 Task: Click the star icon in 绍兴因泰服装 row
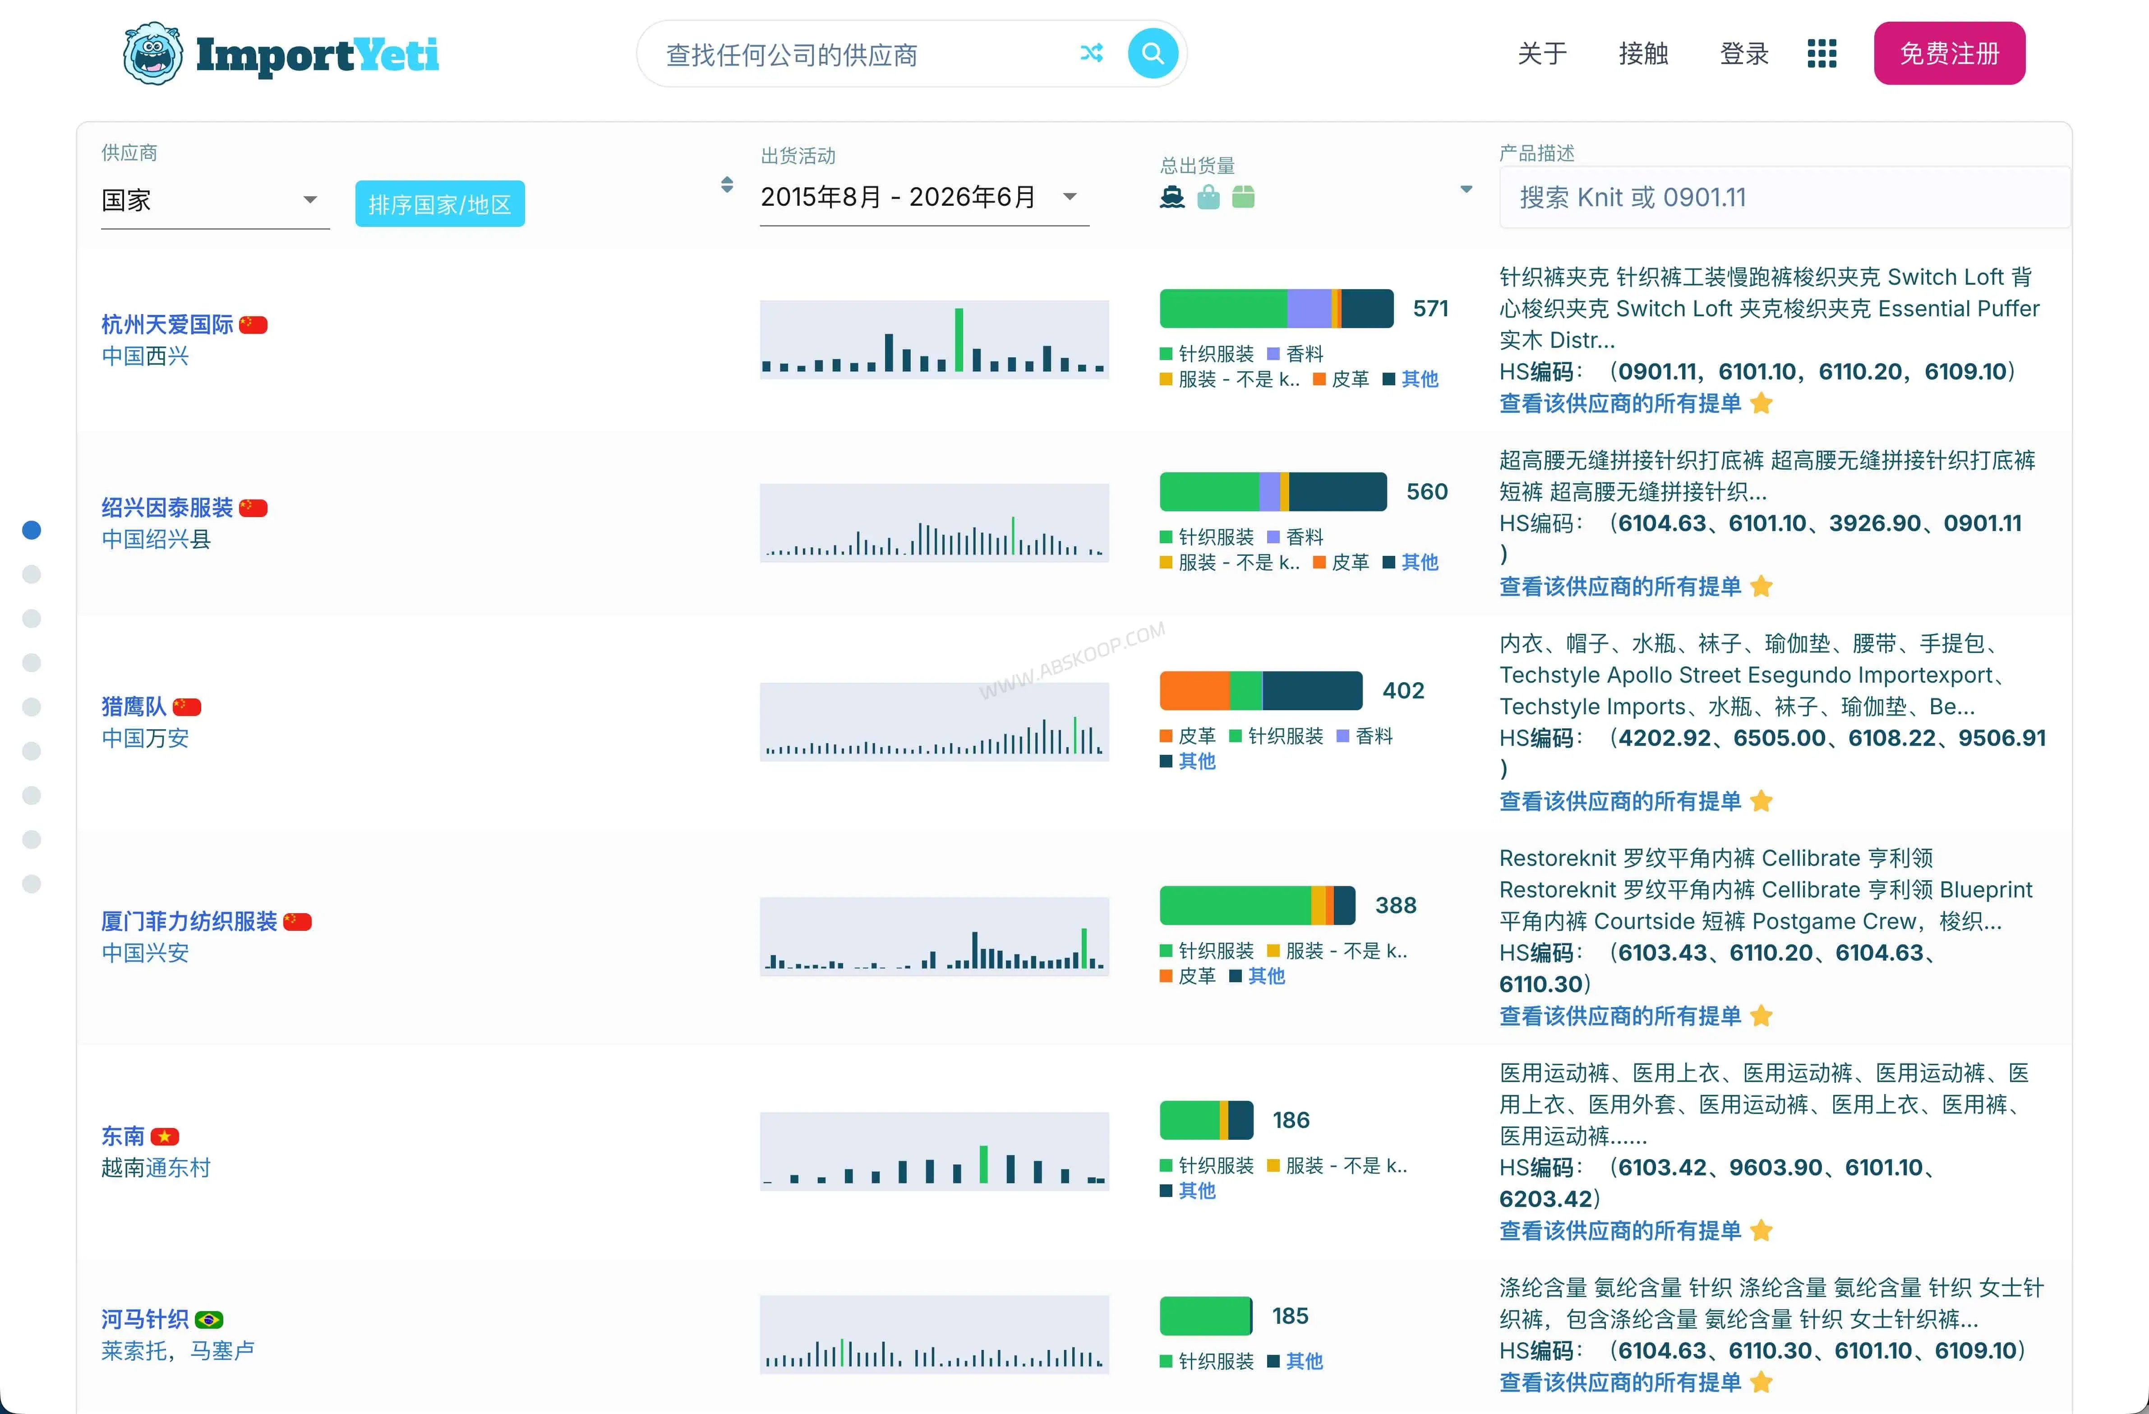coord(1762,587)
